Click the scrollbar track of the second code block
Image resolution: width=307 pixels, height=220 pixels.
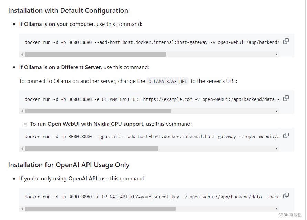click(224, 111)
